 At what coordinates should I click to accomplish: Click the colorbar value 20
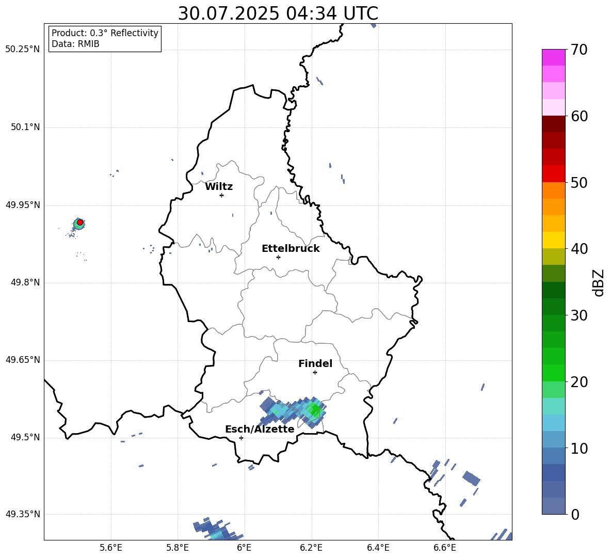pyautogui.click(x=580, y=382)
